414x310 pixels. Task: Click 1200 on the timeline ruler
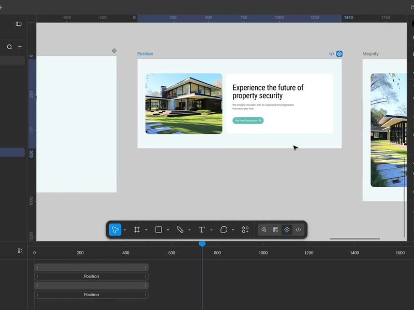308,253
